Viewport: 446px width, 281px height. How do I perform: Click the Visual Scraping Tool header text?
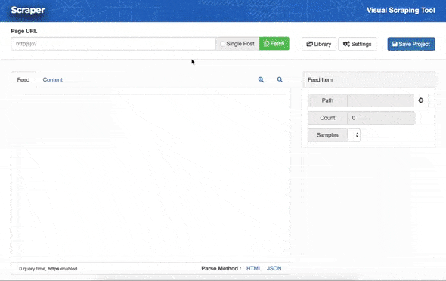[x=401, y=11]
